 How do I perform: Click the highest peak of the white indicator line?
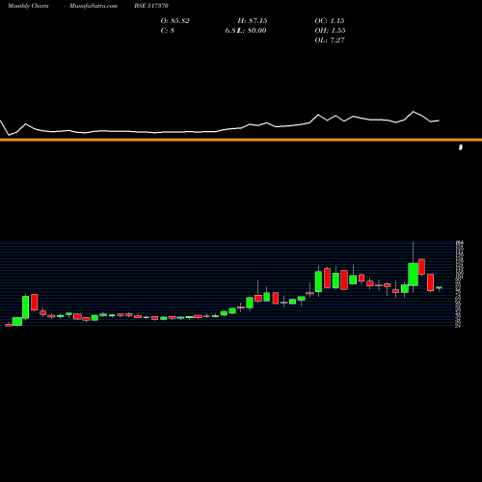414,112
